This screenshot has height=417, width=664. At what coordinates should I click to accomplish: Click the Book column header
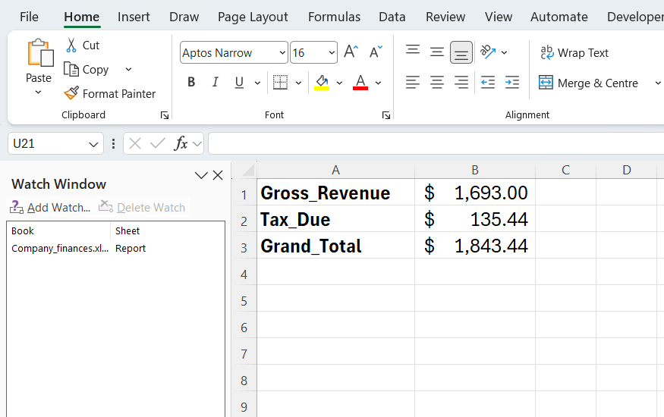(59, 231)
